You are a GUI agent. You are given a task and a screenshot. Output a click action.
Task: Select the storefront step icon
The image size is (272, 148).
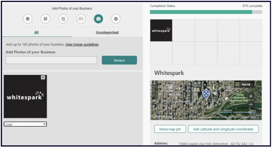pyautogui.click(x=63, y=19)
